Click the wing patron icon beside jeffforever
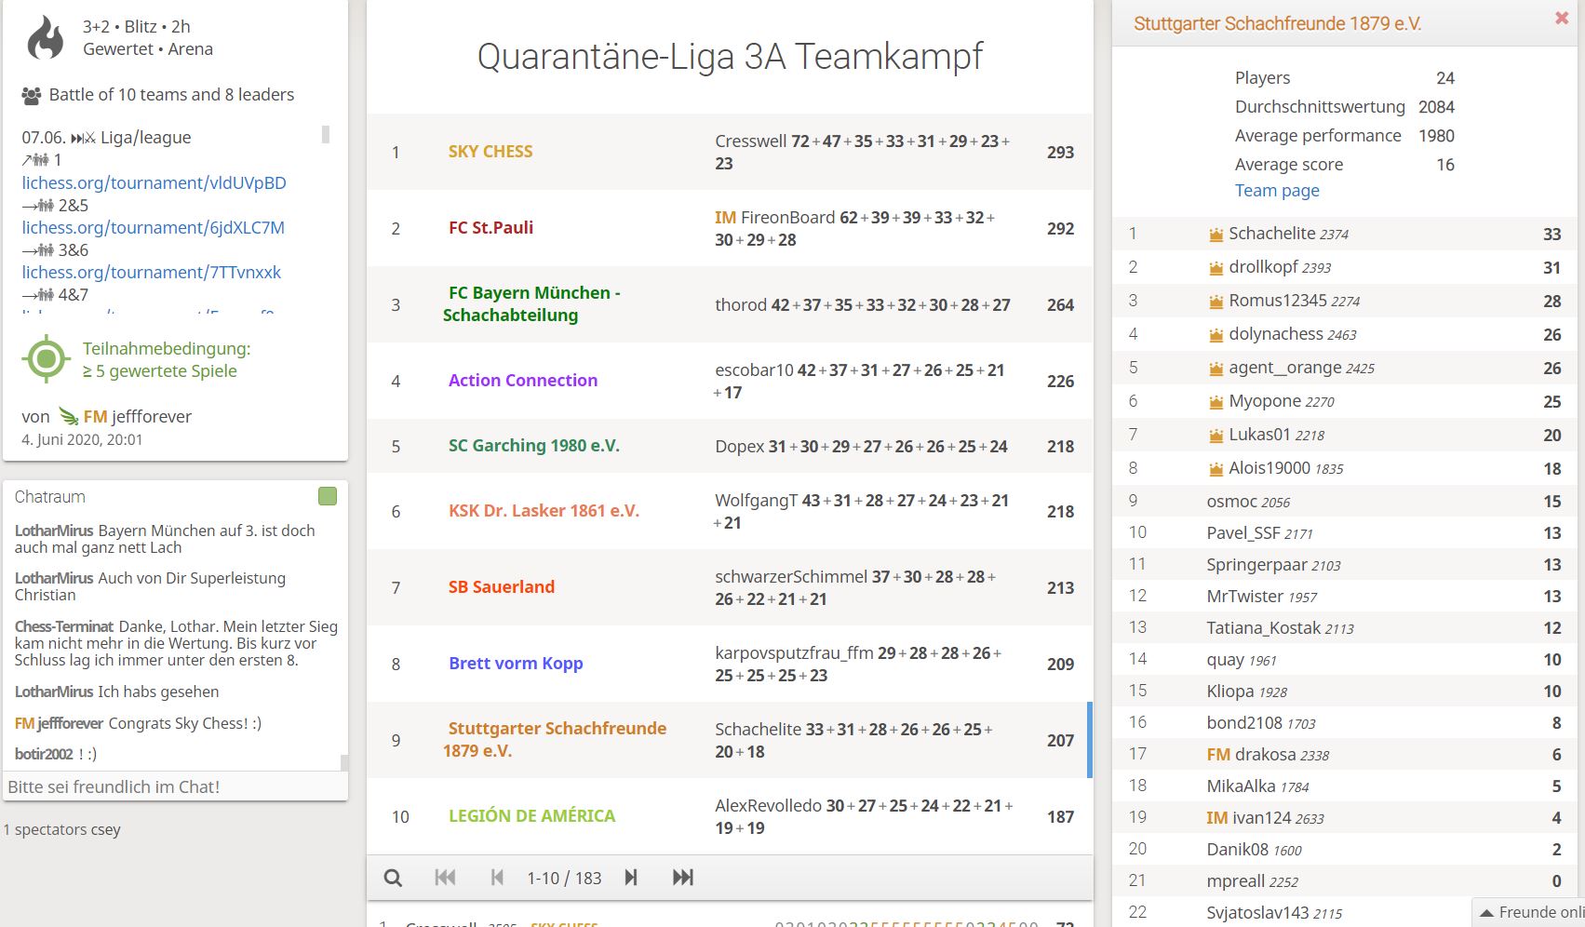Viewport: 1585px width, 927px height. [x=68, y=416]
